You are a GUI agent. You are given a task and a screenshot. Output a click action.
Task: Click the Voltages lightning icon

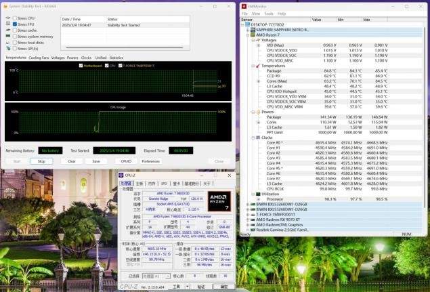click(258, 40)
